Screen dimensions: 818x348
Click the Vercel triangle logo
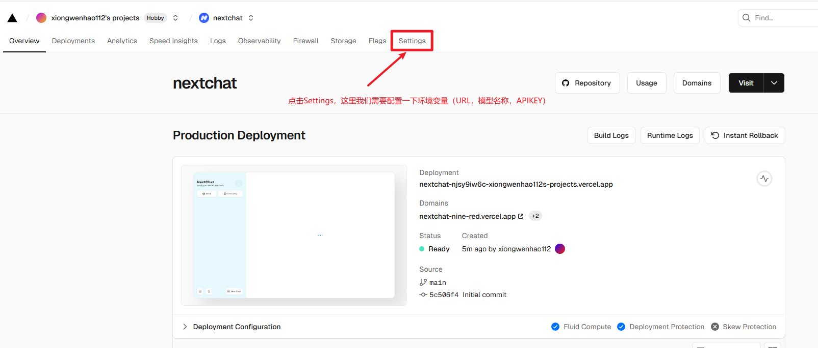click(12, 18)
